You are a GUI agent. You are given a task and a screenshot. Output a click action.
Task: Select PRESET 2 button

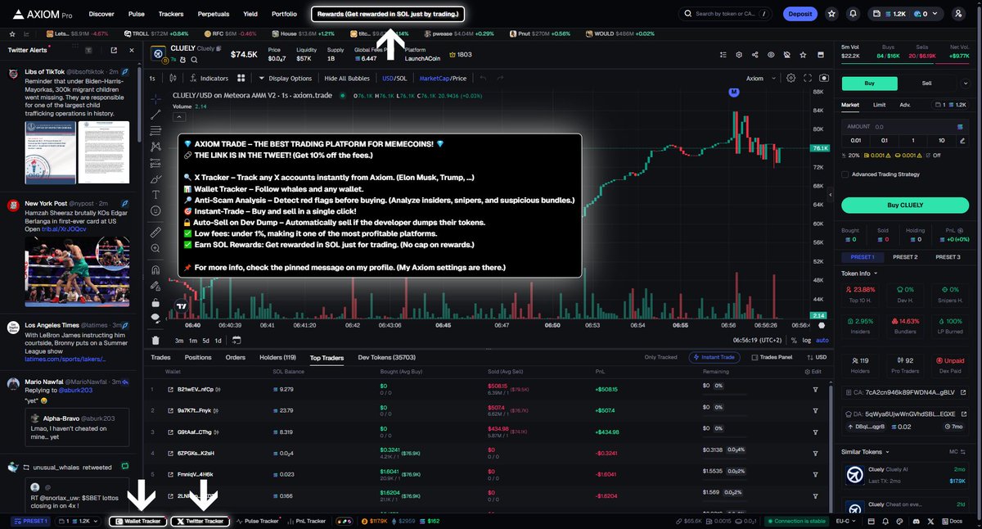[x=904, y=257]
